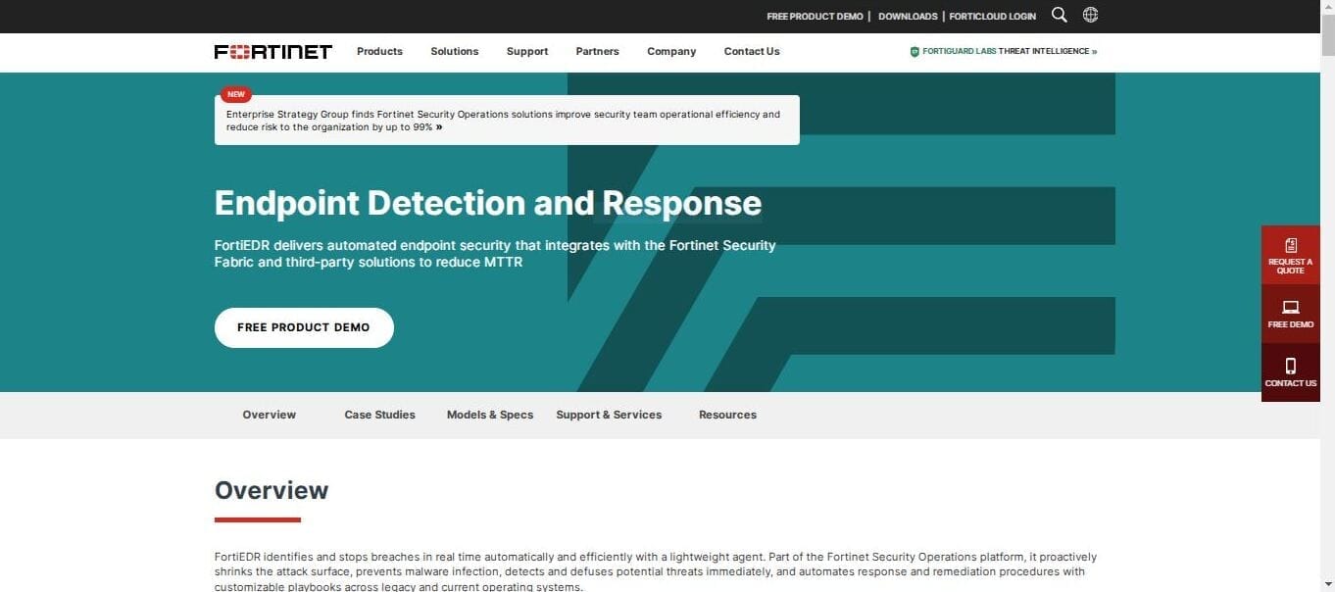Switch to the Case Studies tab
Viewport: 1335px width, 592px height.
pyautogui.click(x=379, y=415)
